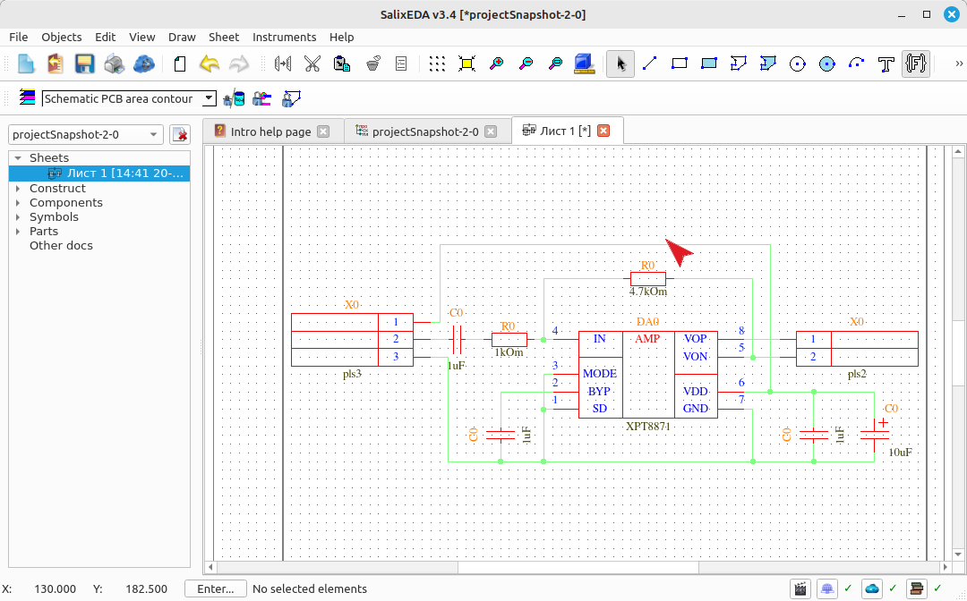Select the text tool
This screenshot has height=601, width=967.
886,63
